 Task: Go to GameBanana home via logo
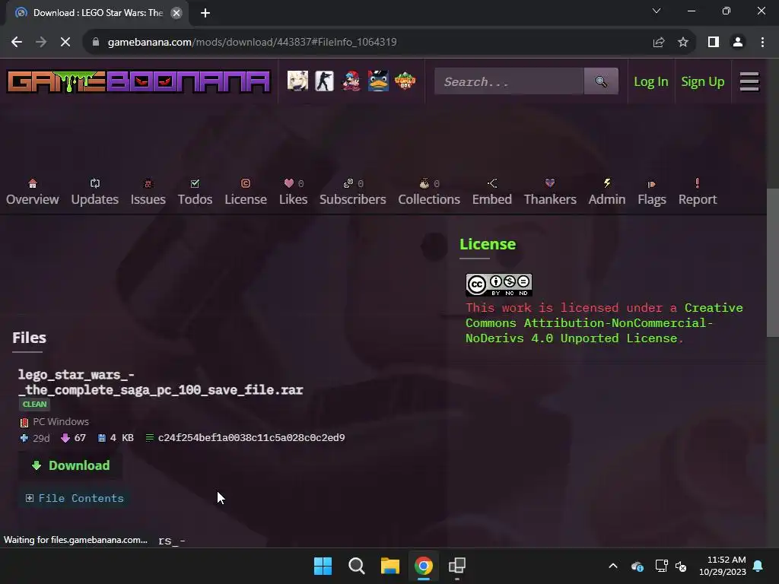[x=138, y=81]
